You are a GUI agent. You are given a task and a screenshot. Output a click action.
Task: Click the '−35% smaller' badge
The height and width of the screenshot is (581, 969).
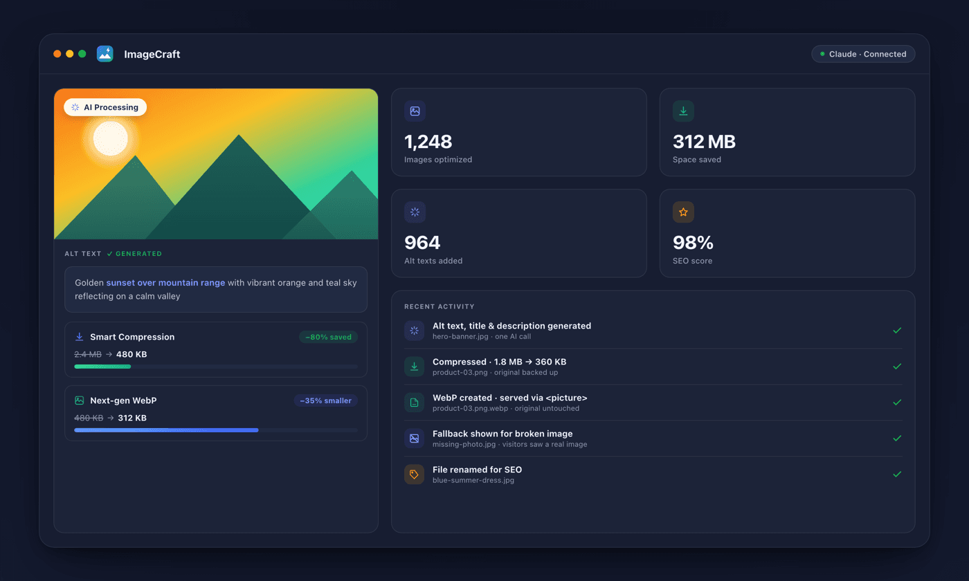click(325, 400)
